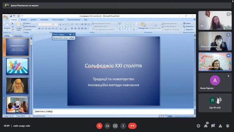Click the Восстановить reset button
Image resolution: width=234 pixels, height=132 pixels.
coord(29,26)
